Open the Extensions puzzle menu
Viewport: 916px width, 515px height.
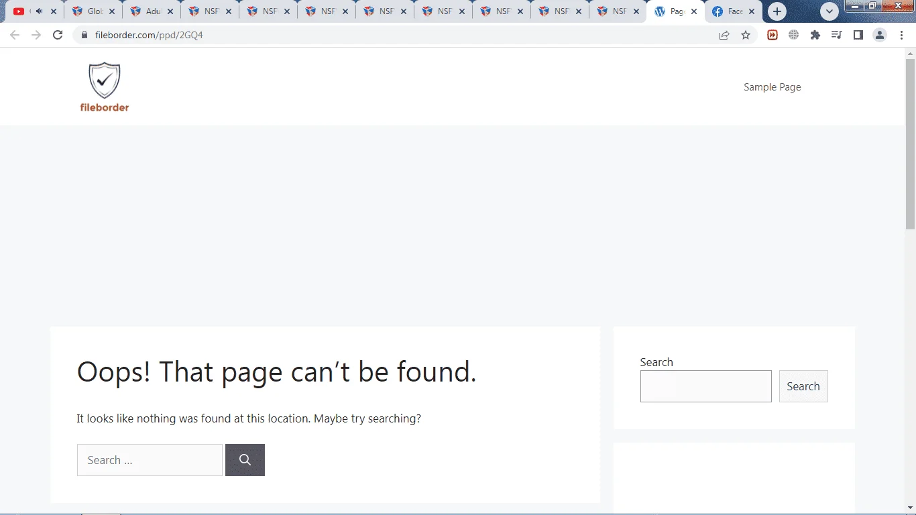point(815,35)
